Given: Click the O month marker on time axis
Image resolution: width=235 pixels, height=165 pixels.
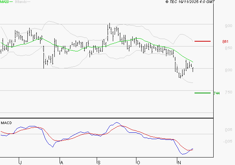Looking at the screenshot, I should [138, 162].
